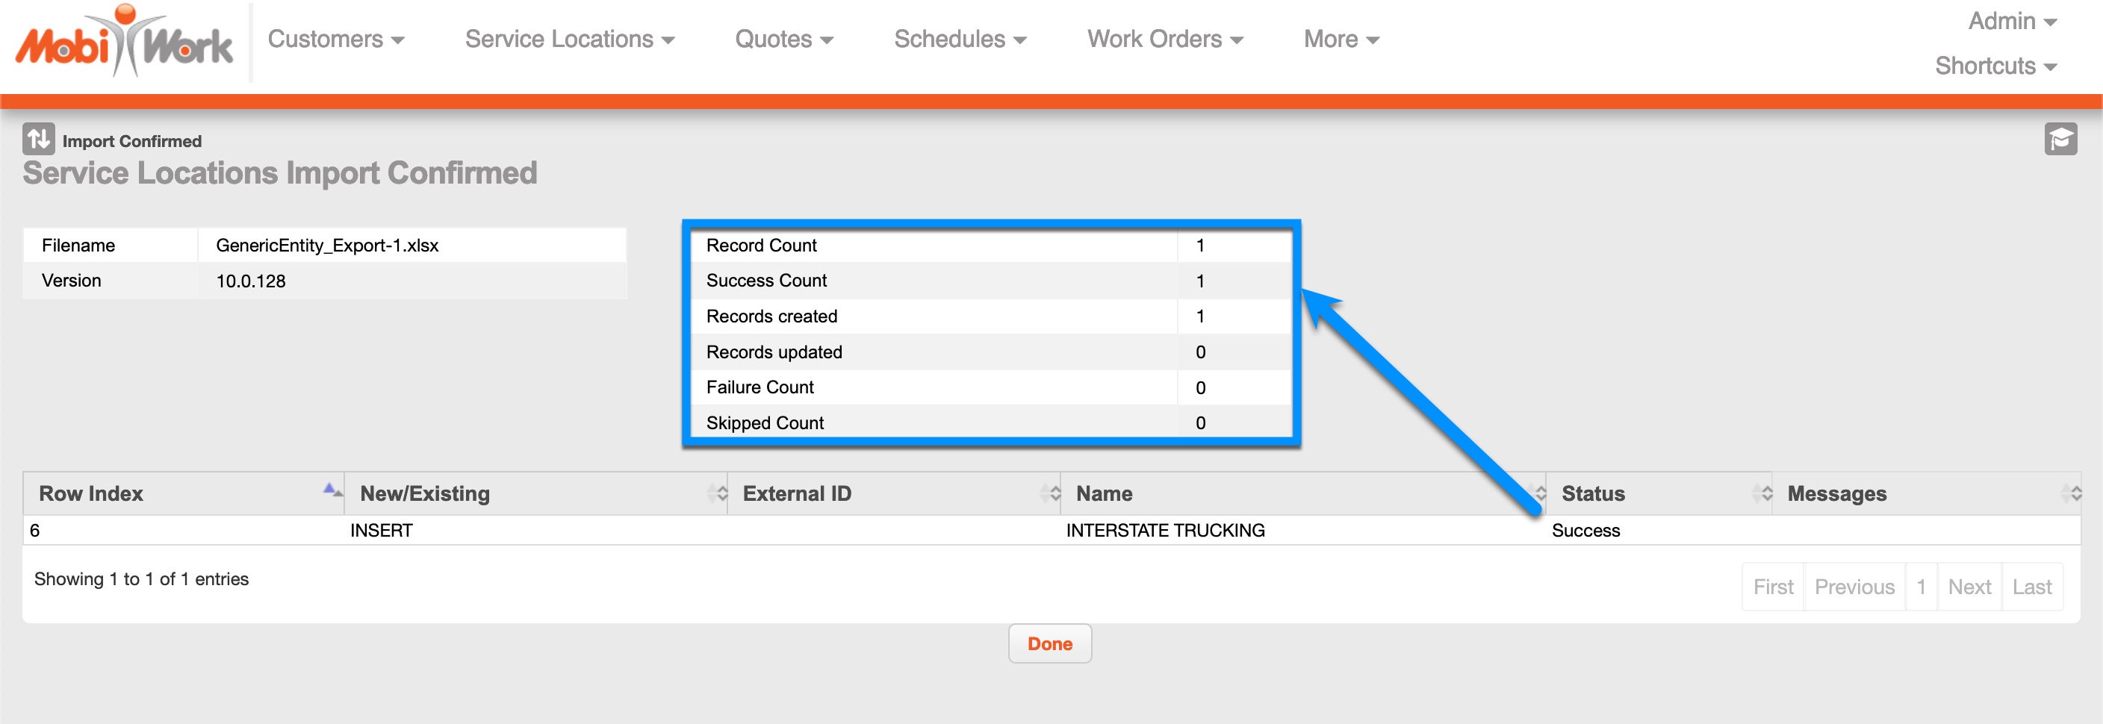Select the INTERSTATE TRUCKING row
This screenshot has width=2103, height=724.
coord(1164,531)
